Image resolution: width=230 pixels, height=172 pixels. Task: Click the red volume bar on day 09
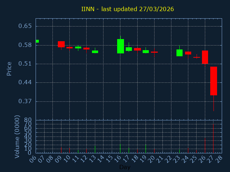point(61,150)
